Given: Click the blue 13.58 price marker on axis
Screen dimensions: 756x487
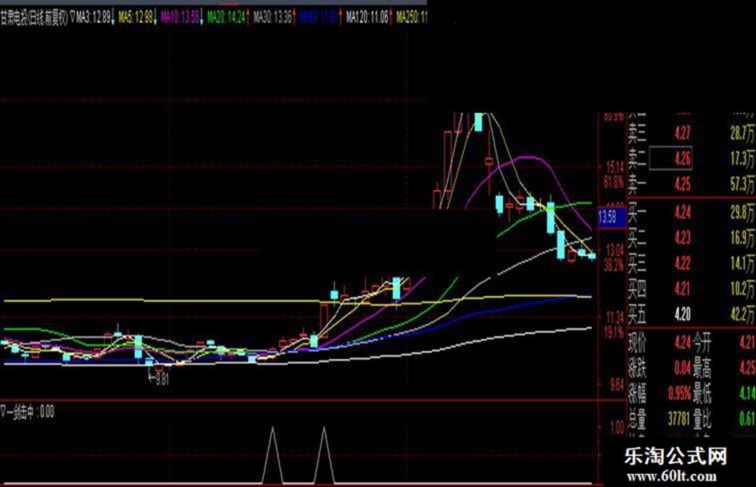Looking at the screenshot, I should pyautogui.click(x=611, y=217).
